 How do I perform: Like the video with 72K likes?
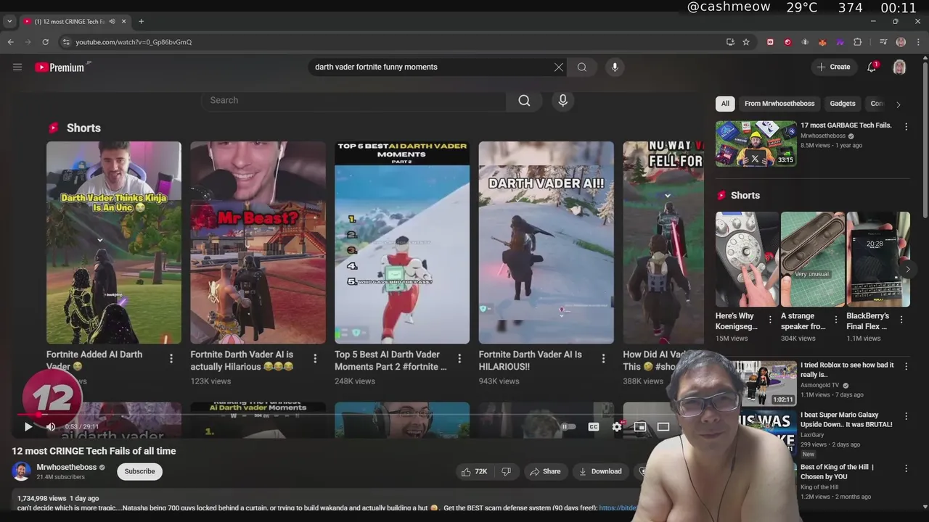[474, 471]
